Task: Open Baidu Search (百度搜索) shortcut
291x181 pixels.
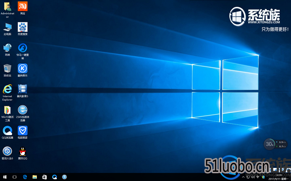Action: [x=23, y=29]
